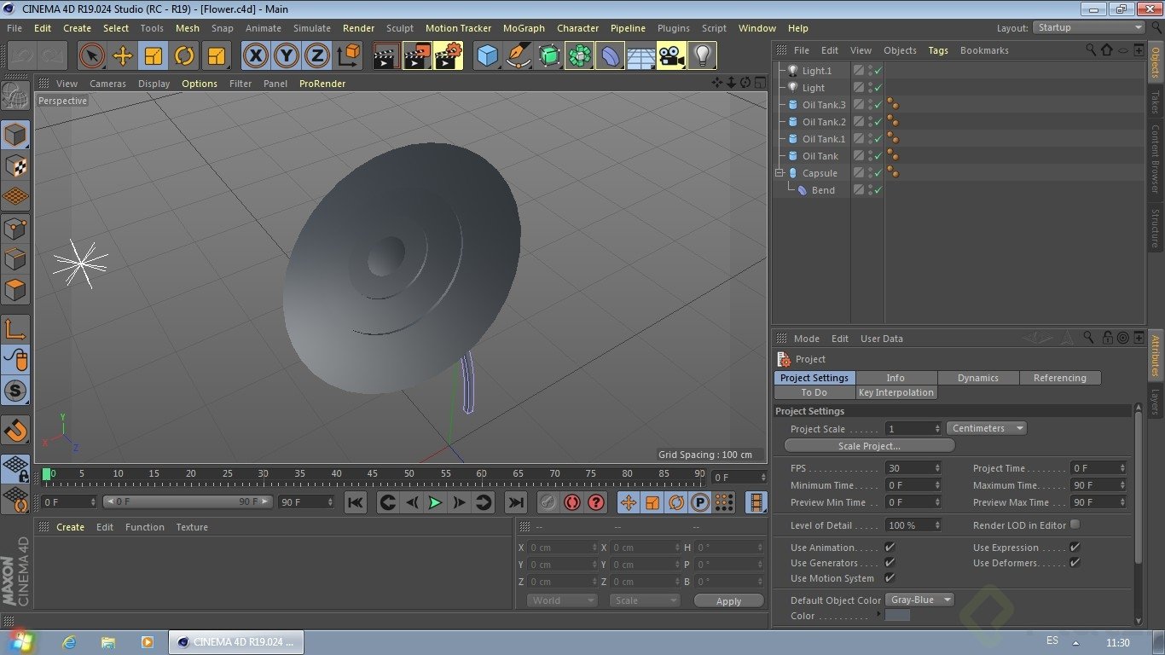Click the Scale Project button
The width and height of the screenshot is (1165, 655).
(868, 445)
